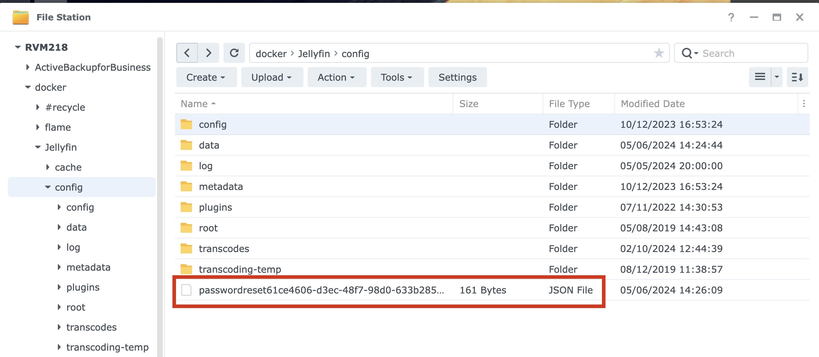This screenshot has height=357, width=819.
Task: Open the column options menu (three dots)
Action: (x=804, y=104)
